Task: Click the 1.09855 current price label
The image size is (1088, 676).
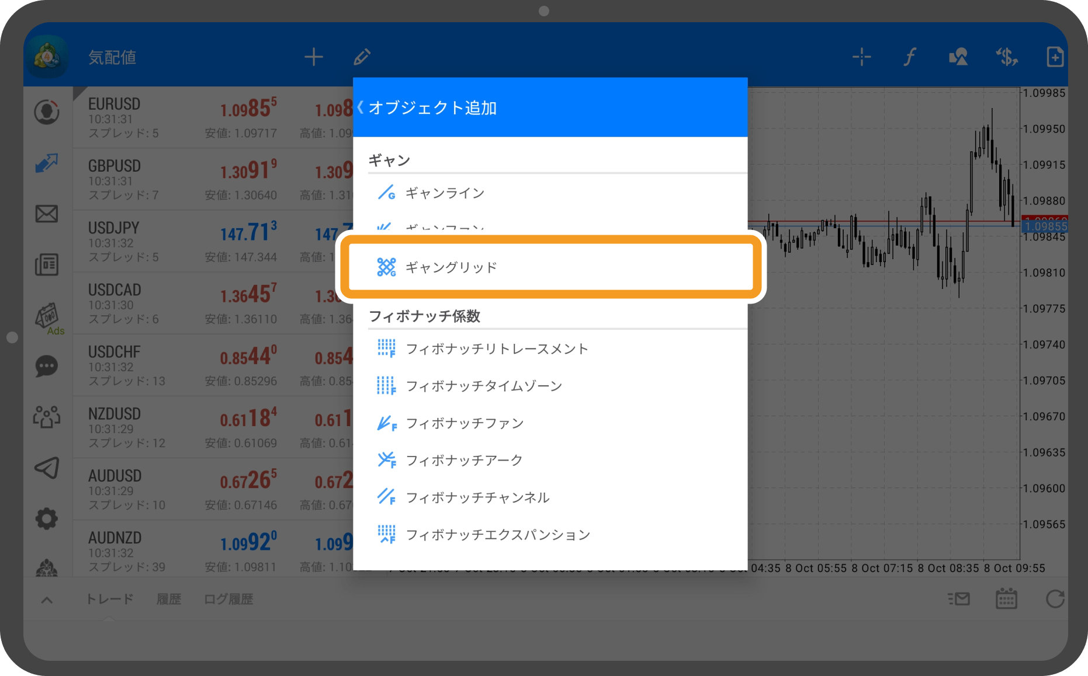Action: point(1045,227)
